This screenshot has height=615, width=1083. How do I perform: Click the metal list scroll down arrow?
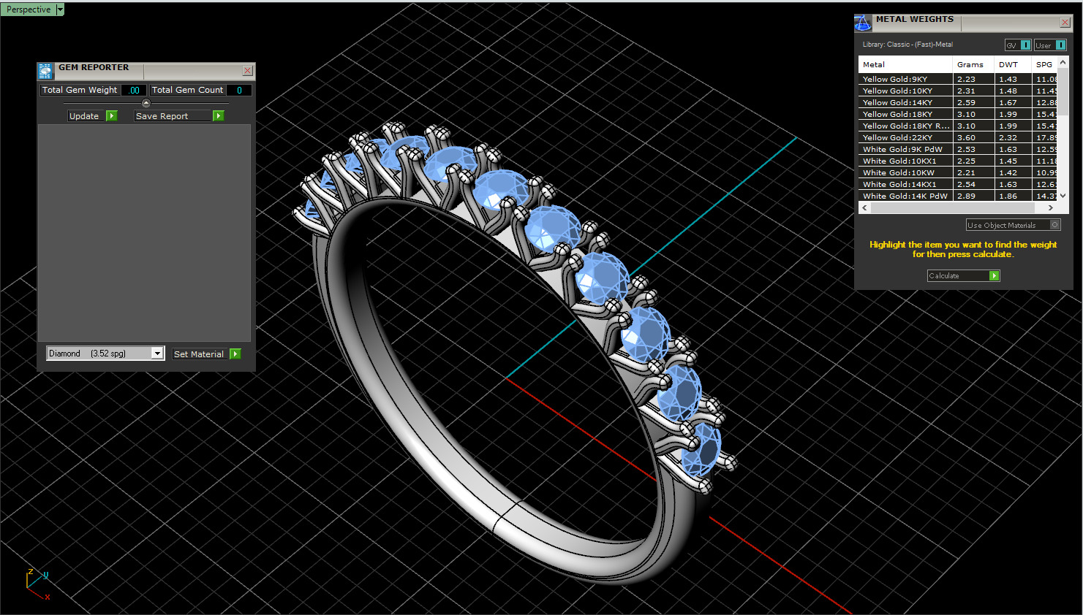1063,196
